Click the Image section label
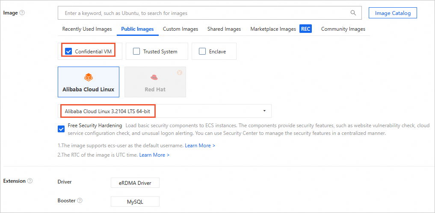The height and width of the screenshot is (213, 435). [10, 13]
